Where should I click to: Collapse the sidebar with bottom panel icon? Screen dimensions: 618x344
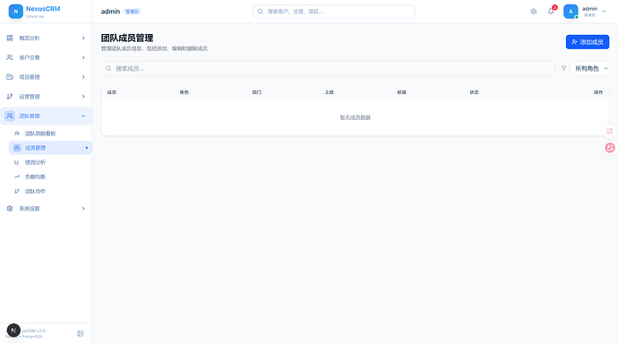80,333
